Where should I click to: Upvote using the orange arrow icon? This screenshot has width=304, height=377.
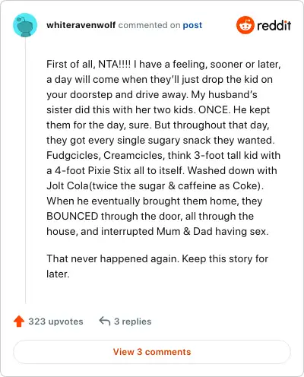[19, 322]
